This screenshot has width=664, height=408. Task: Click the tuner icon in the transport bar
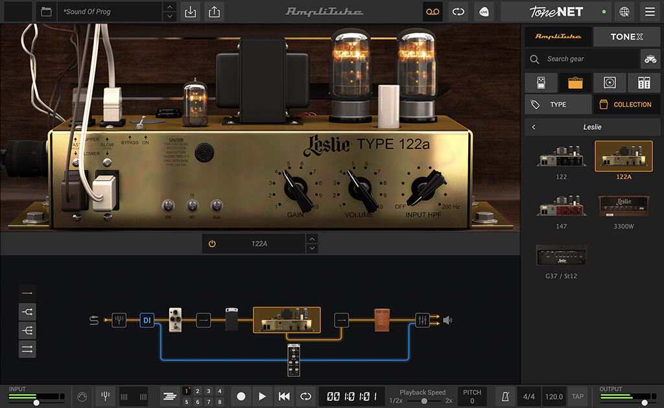click(x=105, y=396)
